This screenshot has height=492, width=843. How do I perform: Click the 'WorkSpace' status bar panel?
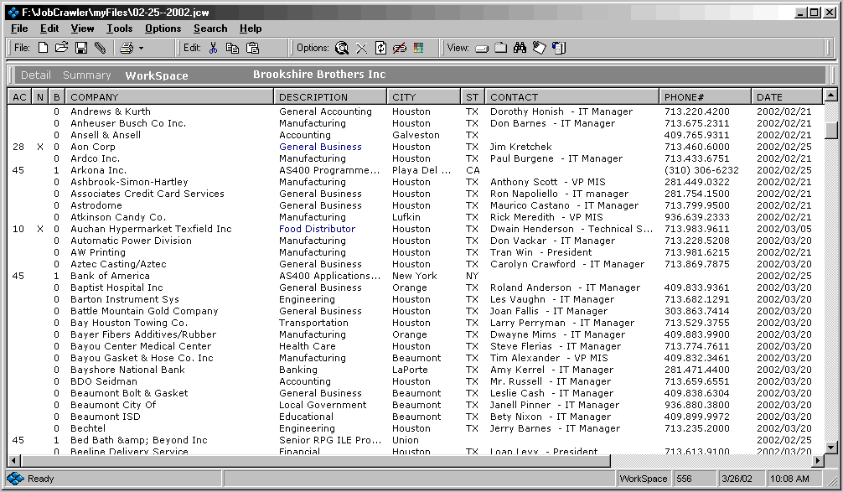(643, 479)
